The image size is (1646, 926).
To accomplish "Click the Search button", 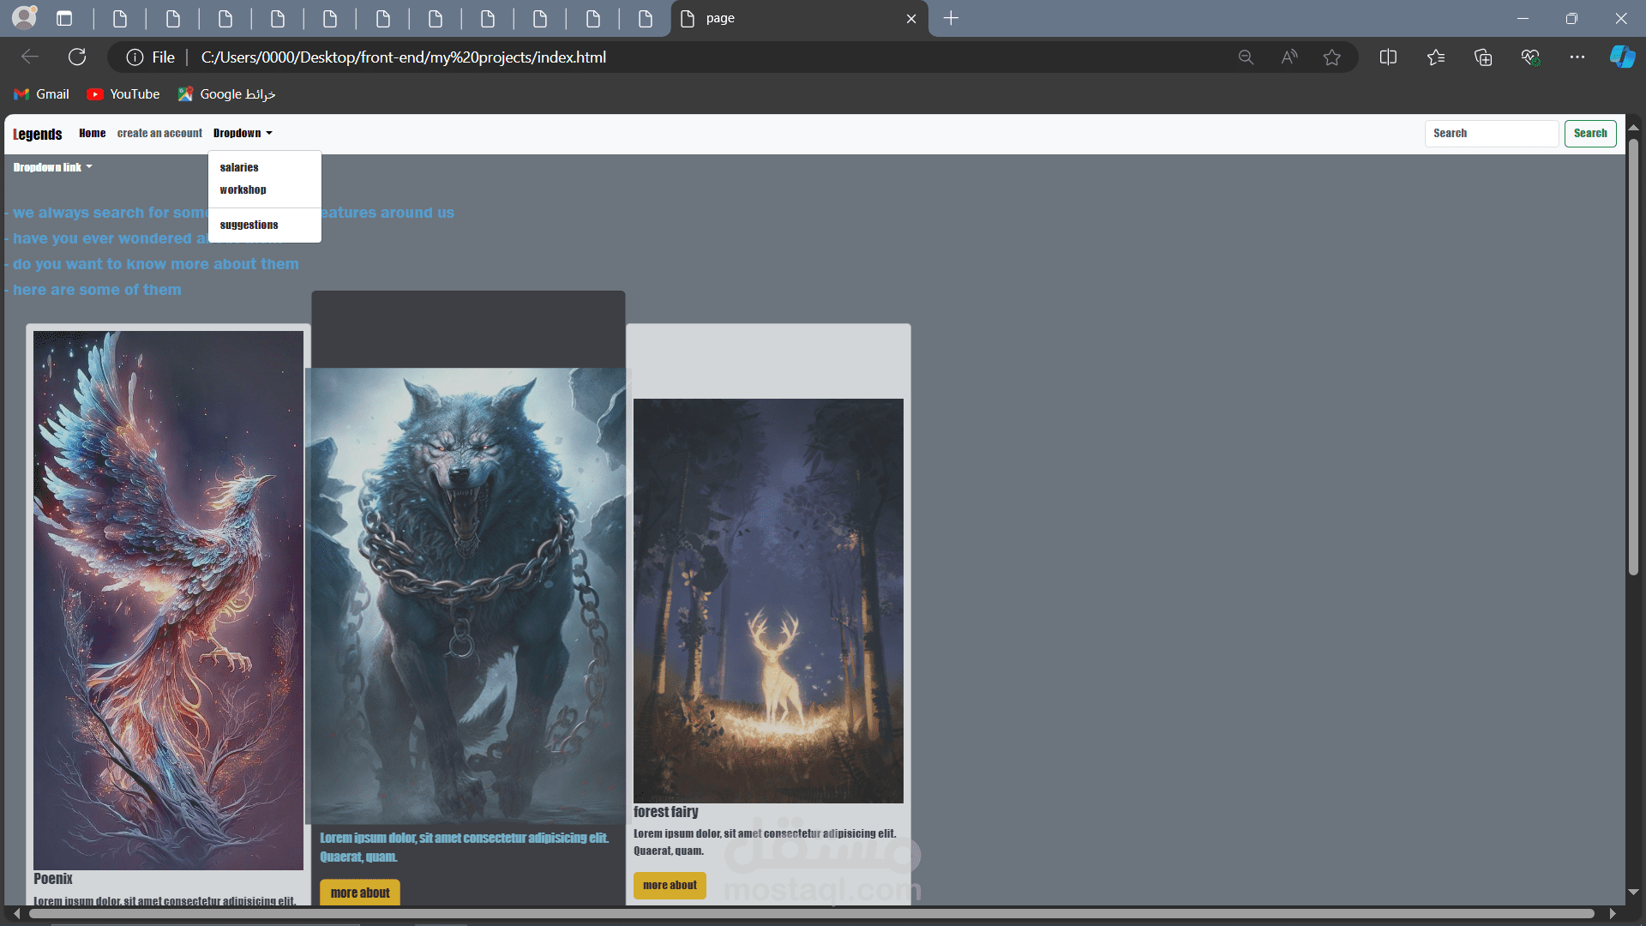I will (1590, 132).
